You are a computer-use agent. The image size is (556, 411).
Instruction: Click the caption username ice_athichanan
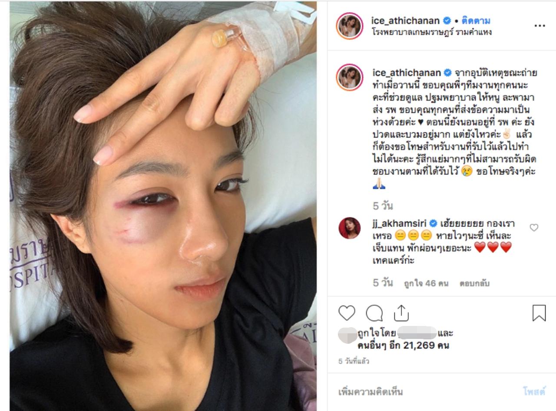click(x=406, y=72)
